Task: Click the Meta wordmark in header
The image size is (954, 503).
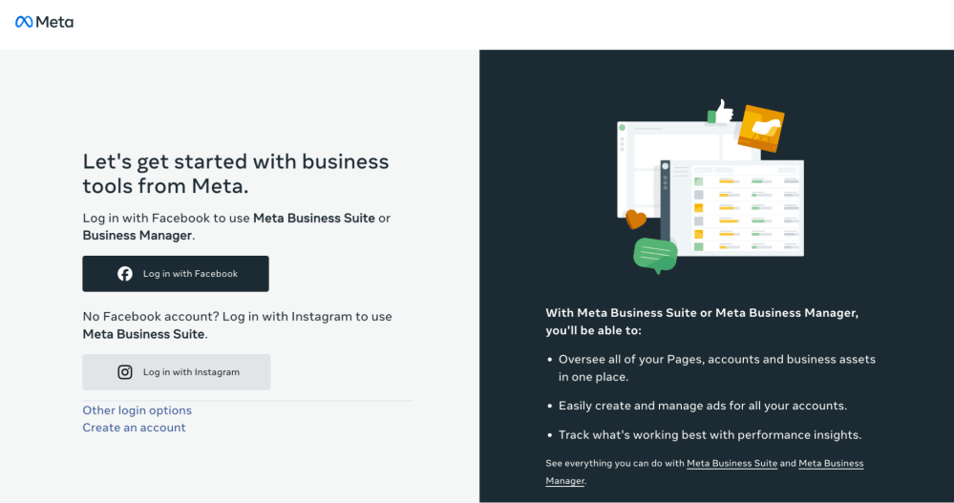Action: coord(54,22)
